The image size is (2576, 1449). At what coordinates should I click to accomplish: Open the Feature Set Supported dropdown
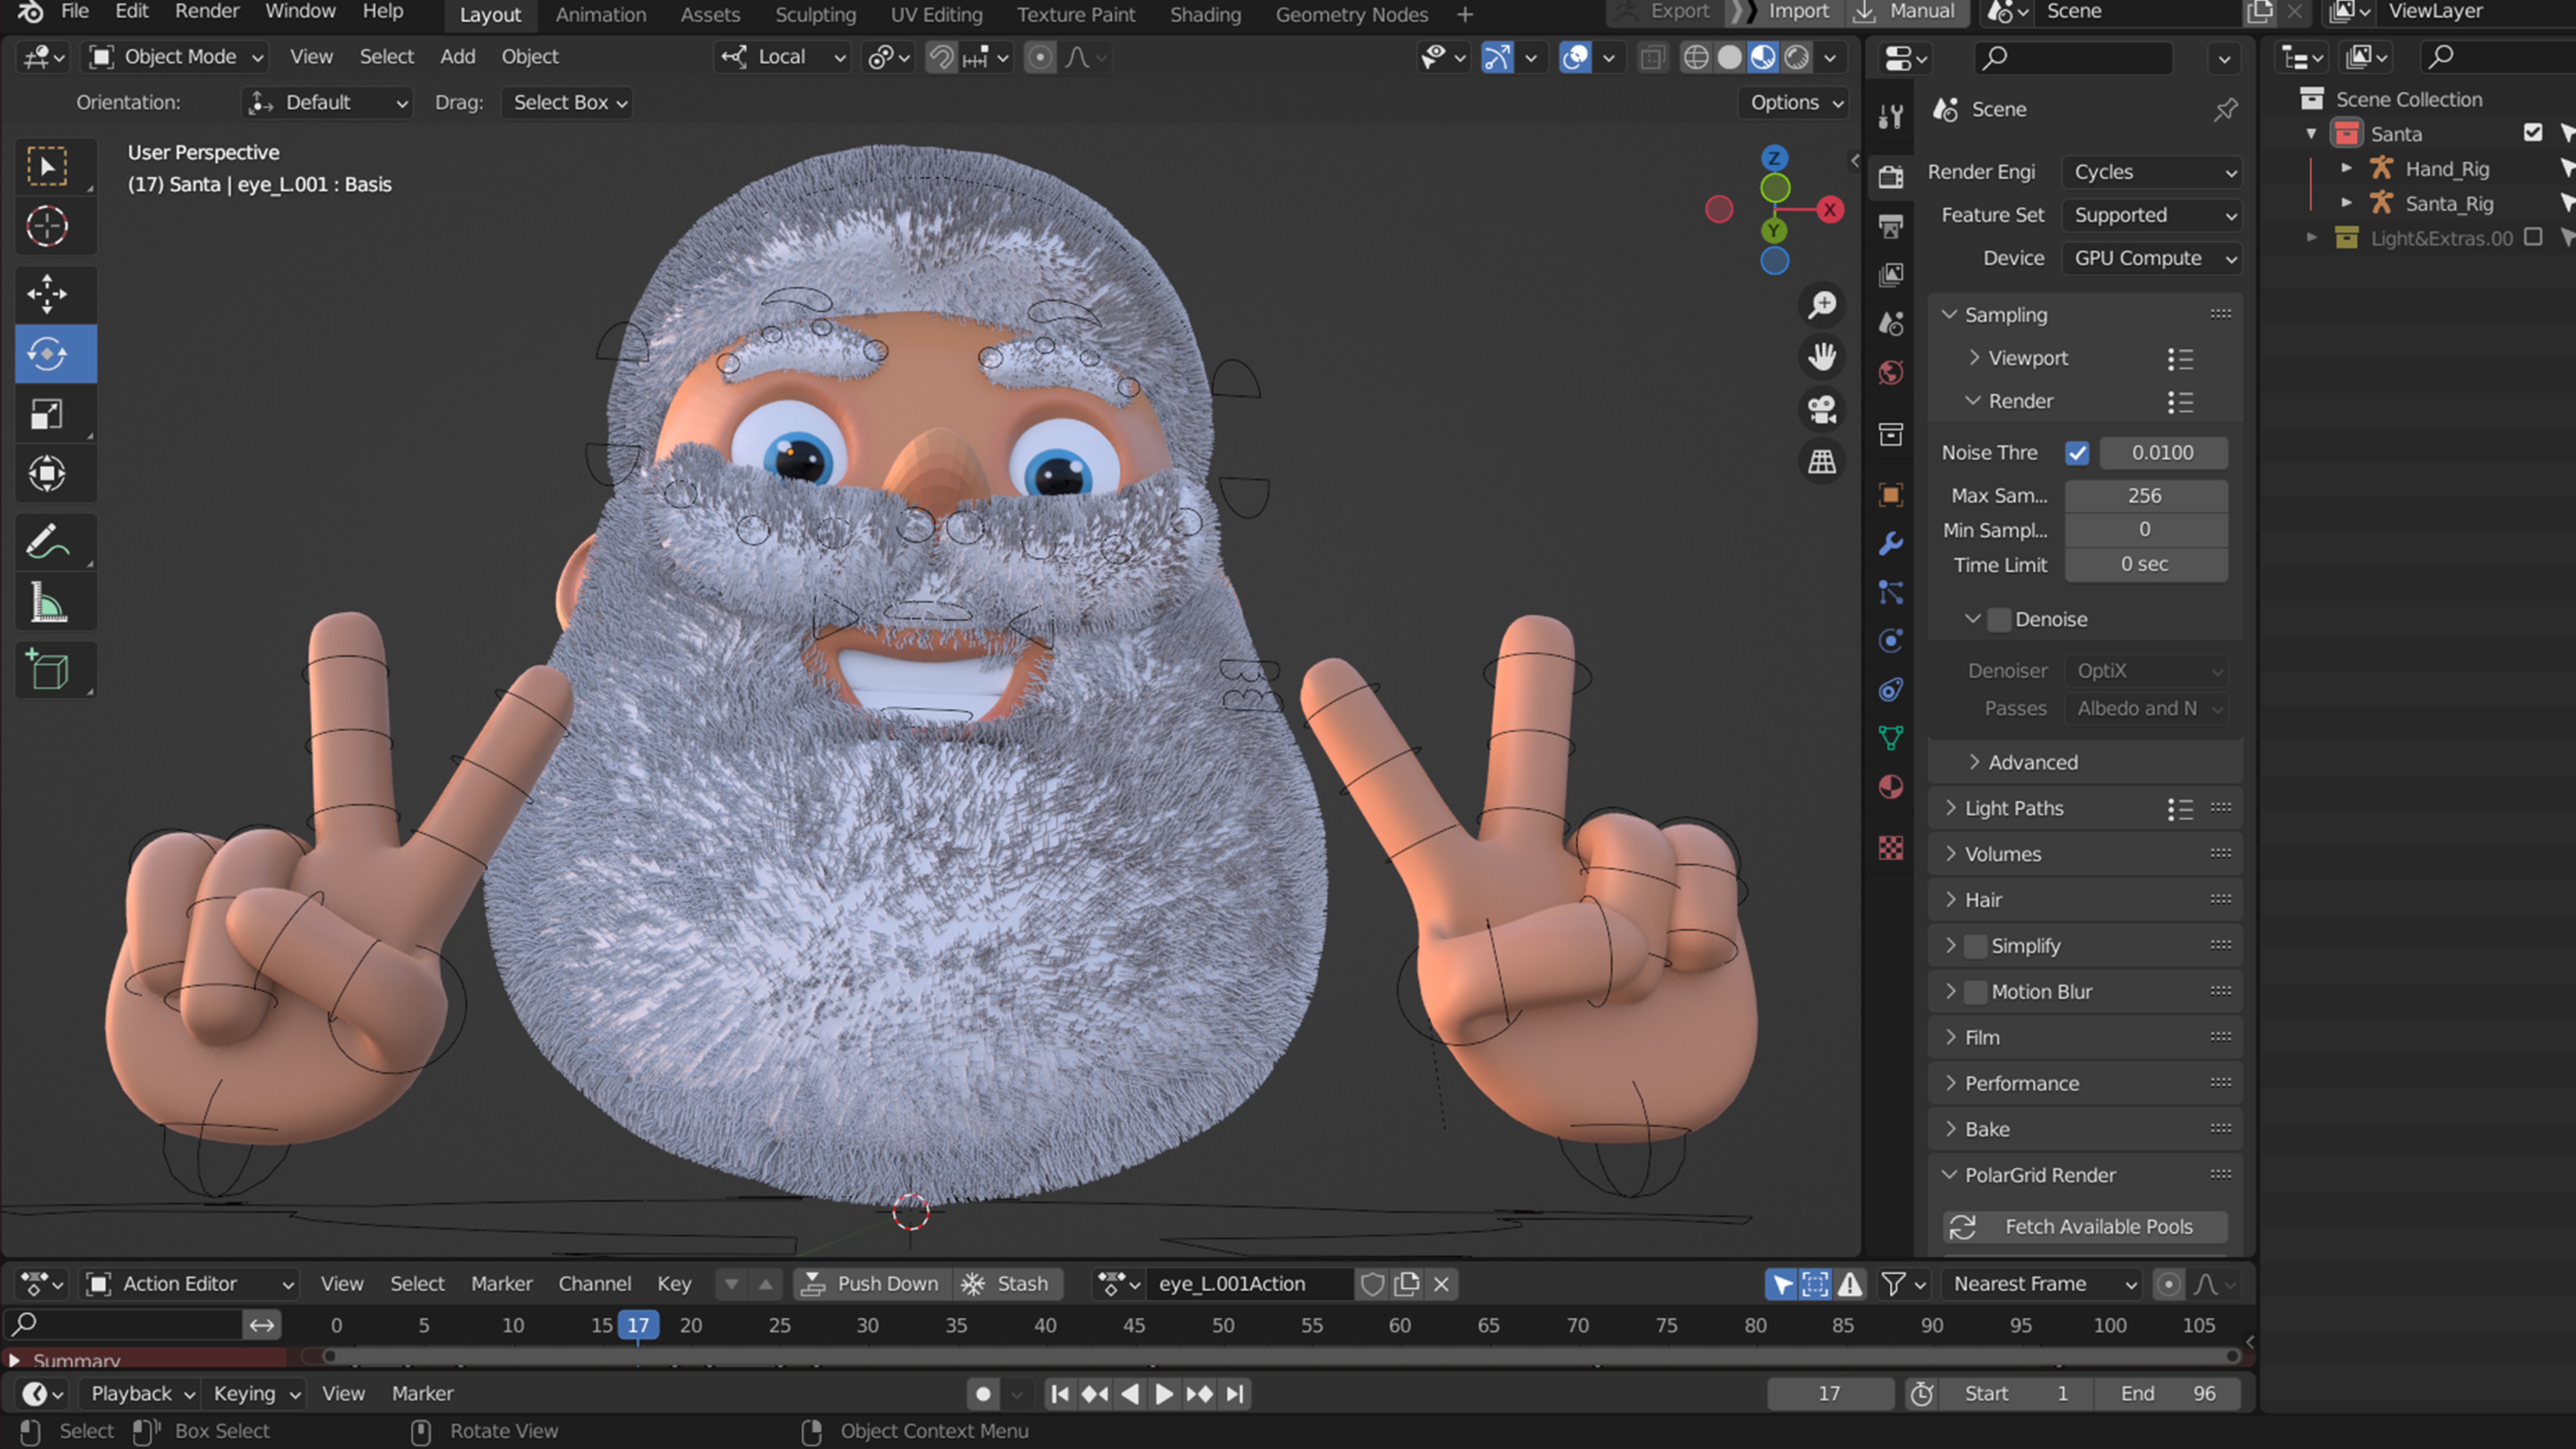(x=2151, y=215)
